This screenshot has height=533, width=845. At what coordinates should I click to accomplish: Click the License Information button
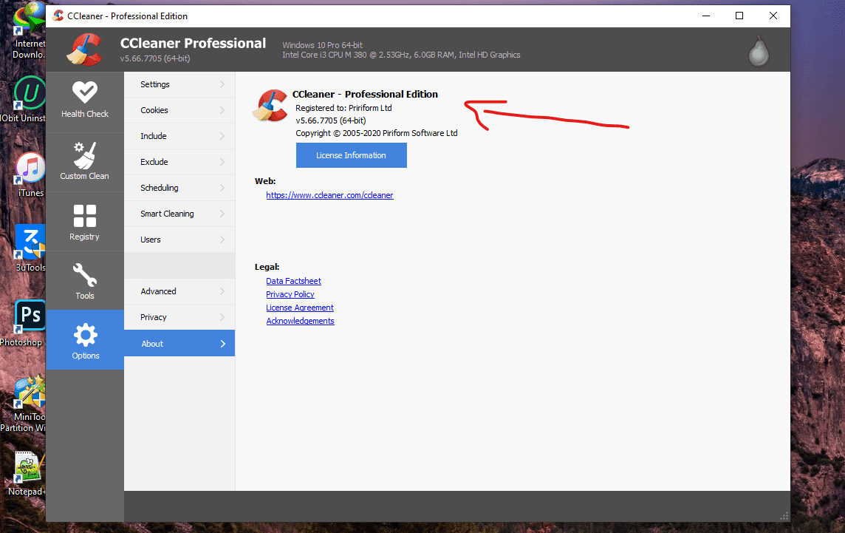pos(352,155)
